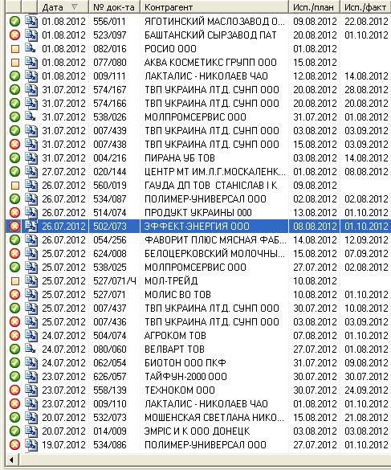Screen dimensions: 391x470
Task: Sort by the Дата column header
Action: 63,7
